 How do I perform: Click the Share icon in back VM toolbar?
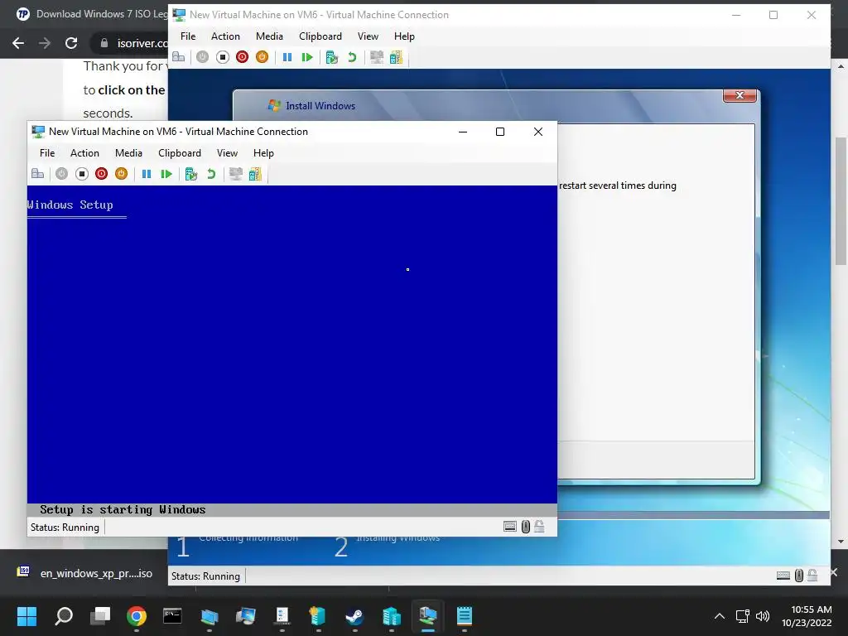click(396, 57)
